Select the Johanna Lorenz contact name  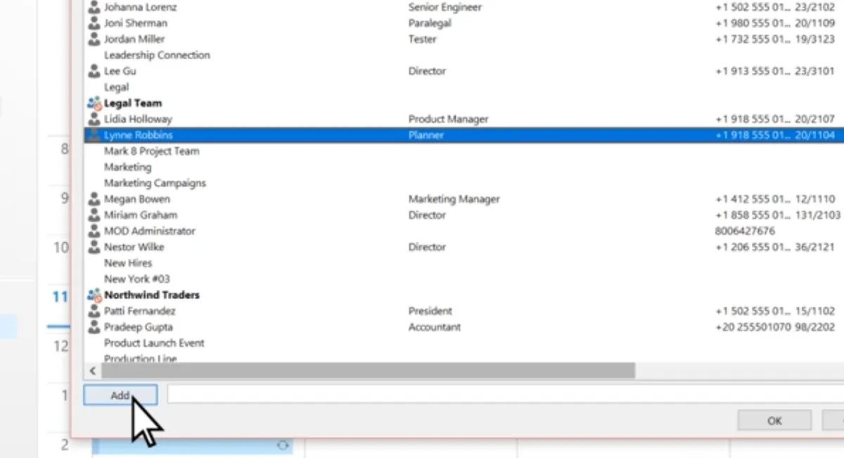141,7
